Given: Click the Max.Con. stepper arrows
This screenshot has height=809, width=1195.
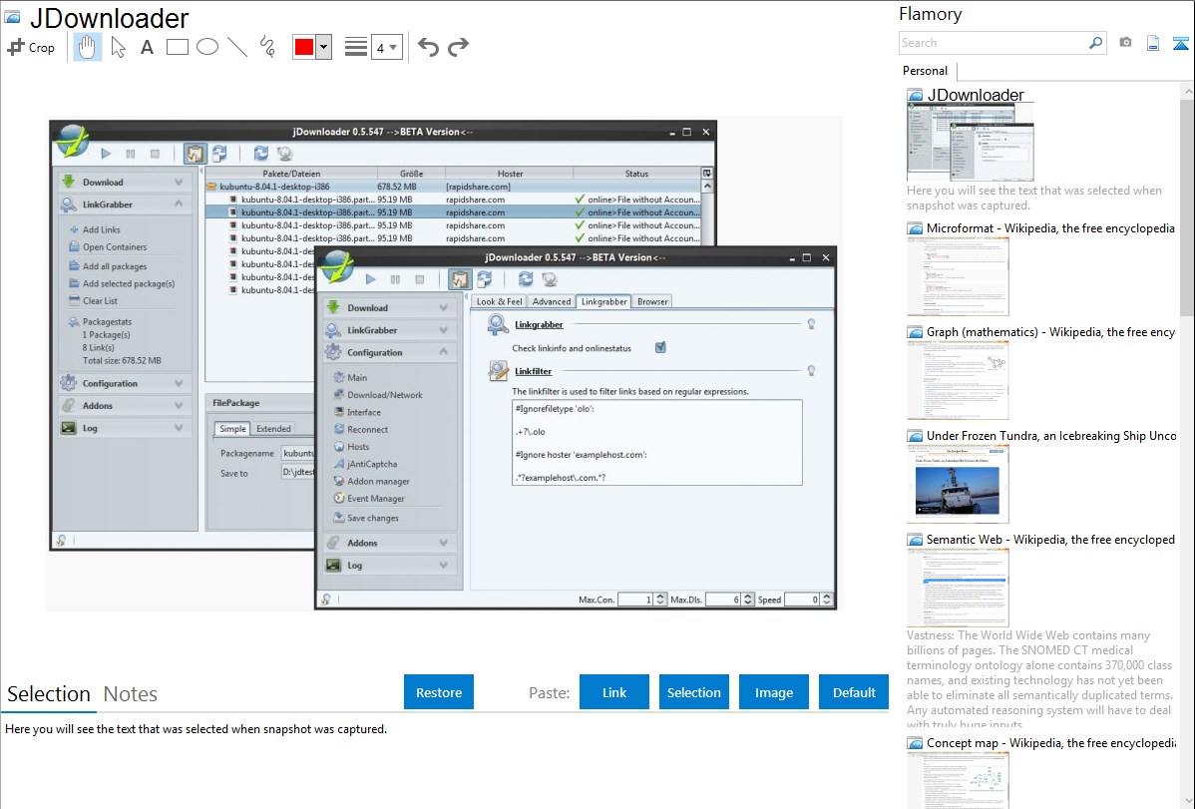Looking at the screenshot, I should [660, 600].
